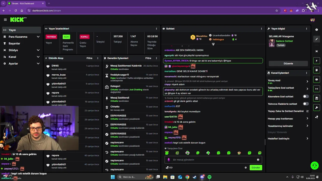Open the profile avatar at top right
Screen dimensions: 322x181
(312, 20)
